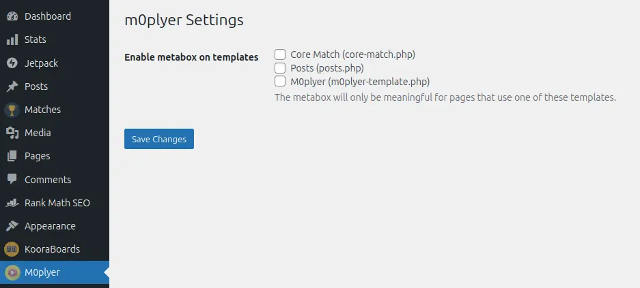Click the Posts pushpin icon
Image resolution: width=640 pixels, height=288 pixels.
pos(12,86)
